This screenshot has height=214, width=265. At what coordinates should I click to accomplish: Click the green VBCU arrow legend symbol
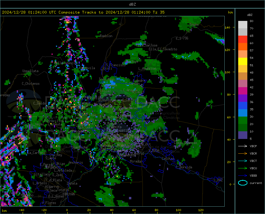point(243,168)
